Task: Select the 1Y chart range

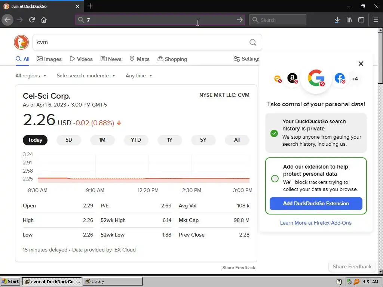Action: point(169,140)
